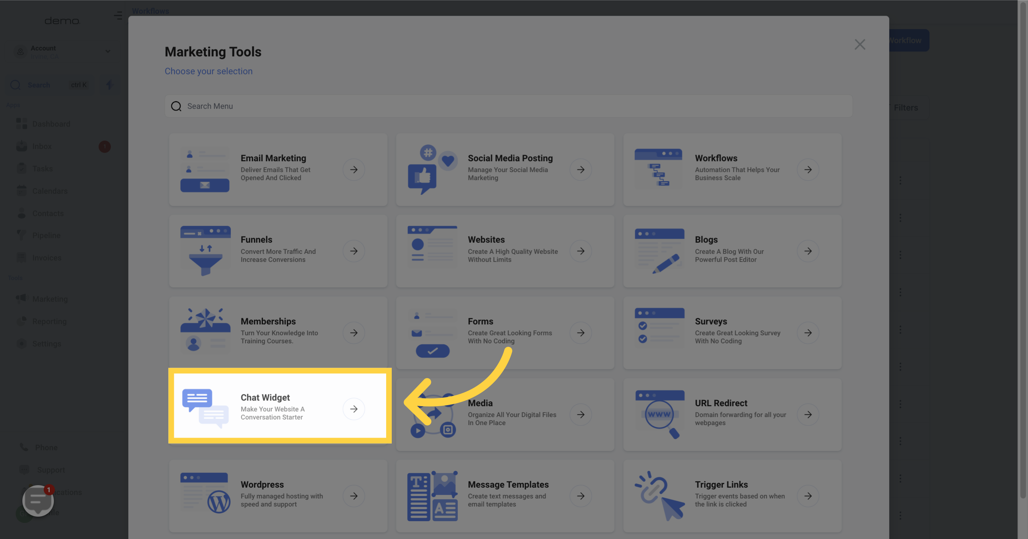The image size is (1028, 539).
Task: Click the Message Templates arrow icon
Action: click(x=581, y=496)
